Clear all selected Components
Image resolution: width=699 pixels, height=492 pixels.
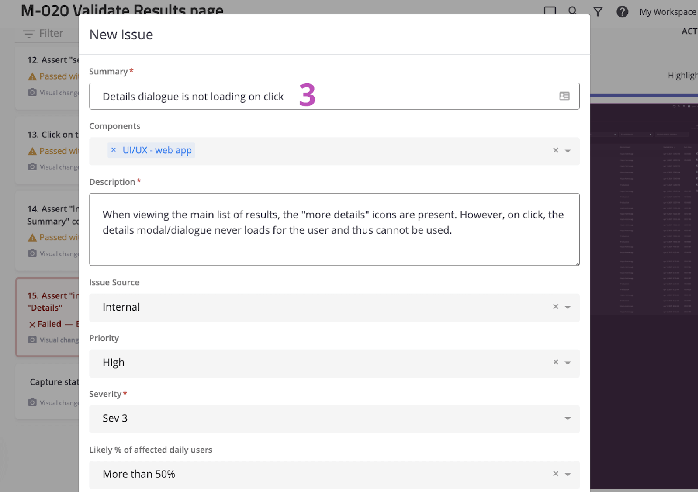pos(556,150)
